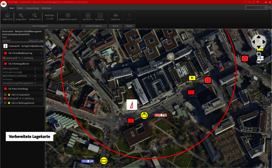Click the Verletzte row

[23, 79]
